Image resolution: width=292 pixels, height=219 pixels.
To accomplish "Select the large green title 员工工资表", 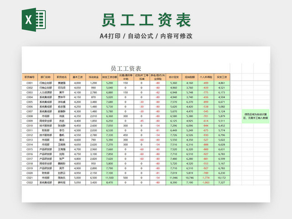I will click(146, 20).
